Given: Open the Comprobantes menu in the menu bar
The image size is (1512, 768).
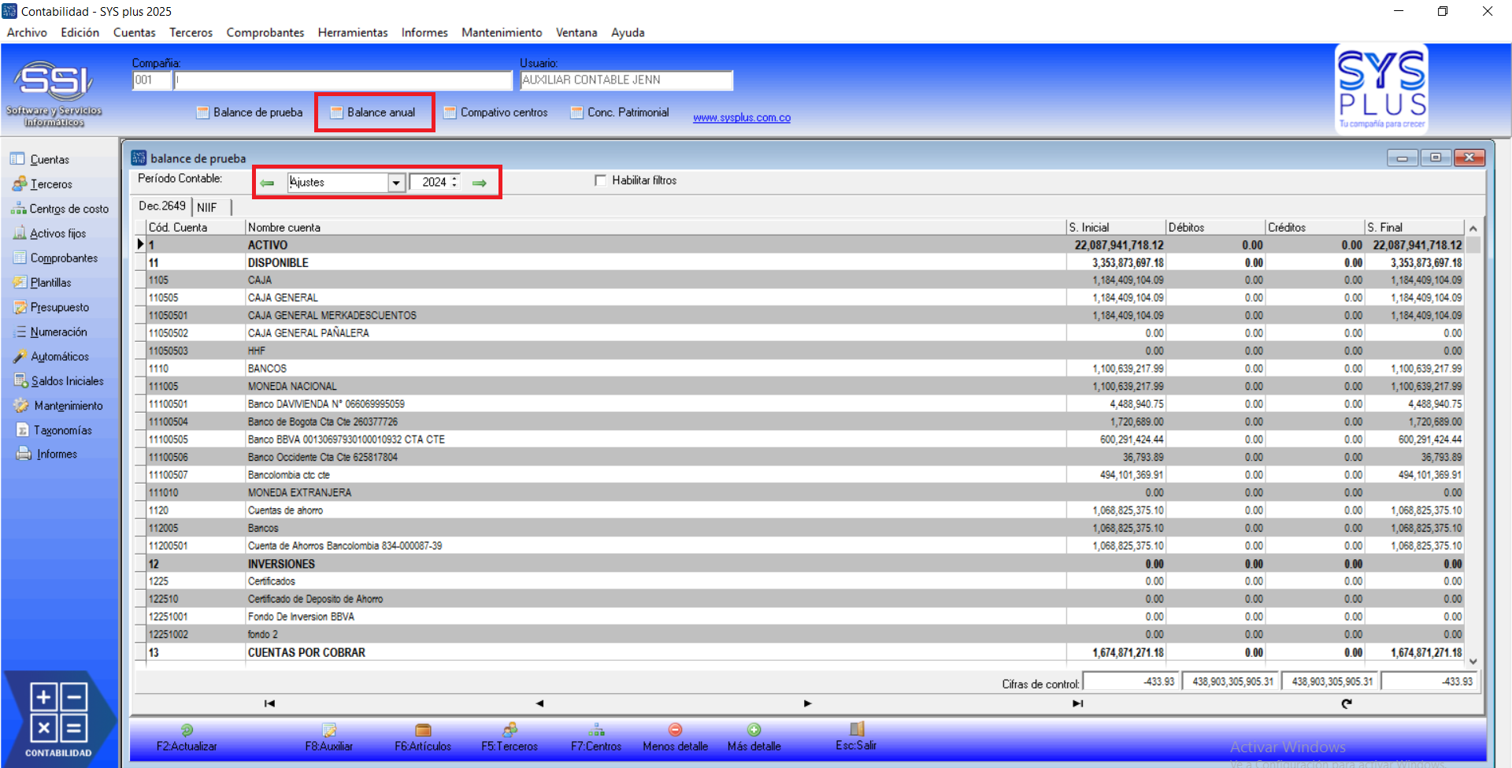Looking at the screenshot, I should coord(265,32).
